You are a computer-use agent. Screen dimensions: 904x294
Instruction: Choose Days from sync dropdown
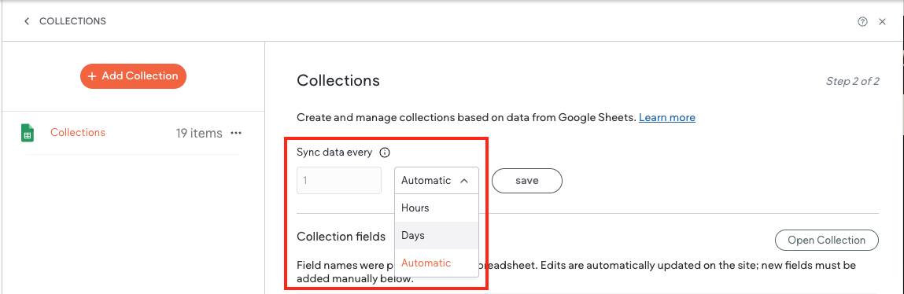coord(437,236)
